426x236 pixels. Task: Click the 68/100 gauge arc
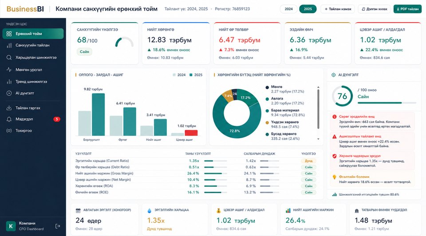point(124,42)
